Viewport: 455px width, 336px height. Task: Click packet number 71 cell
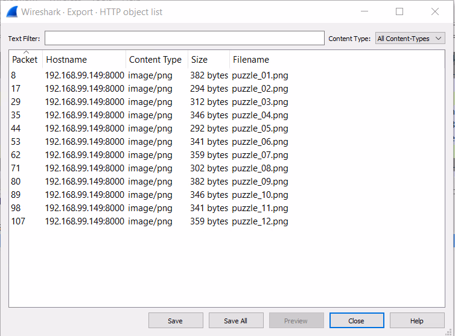(x=16, y=168)
